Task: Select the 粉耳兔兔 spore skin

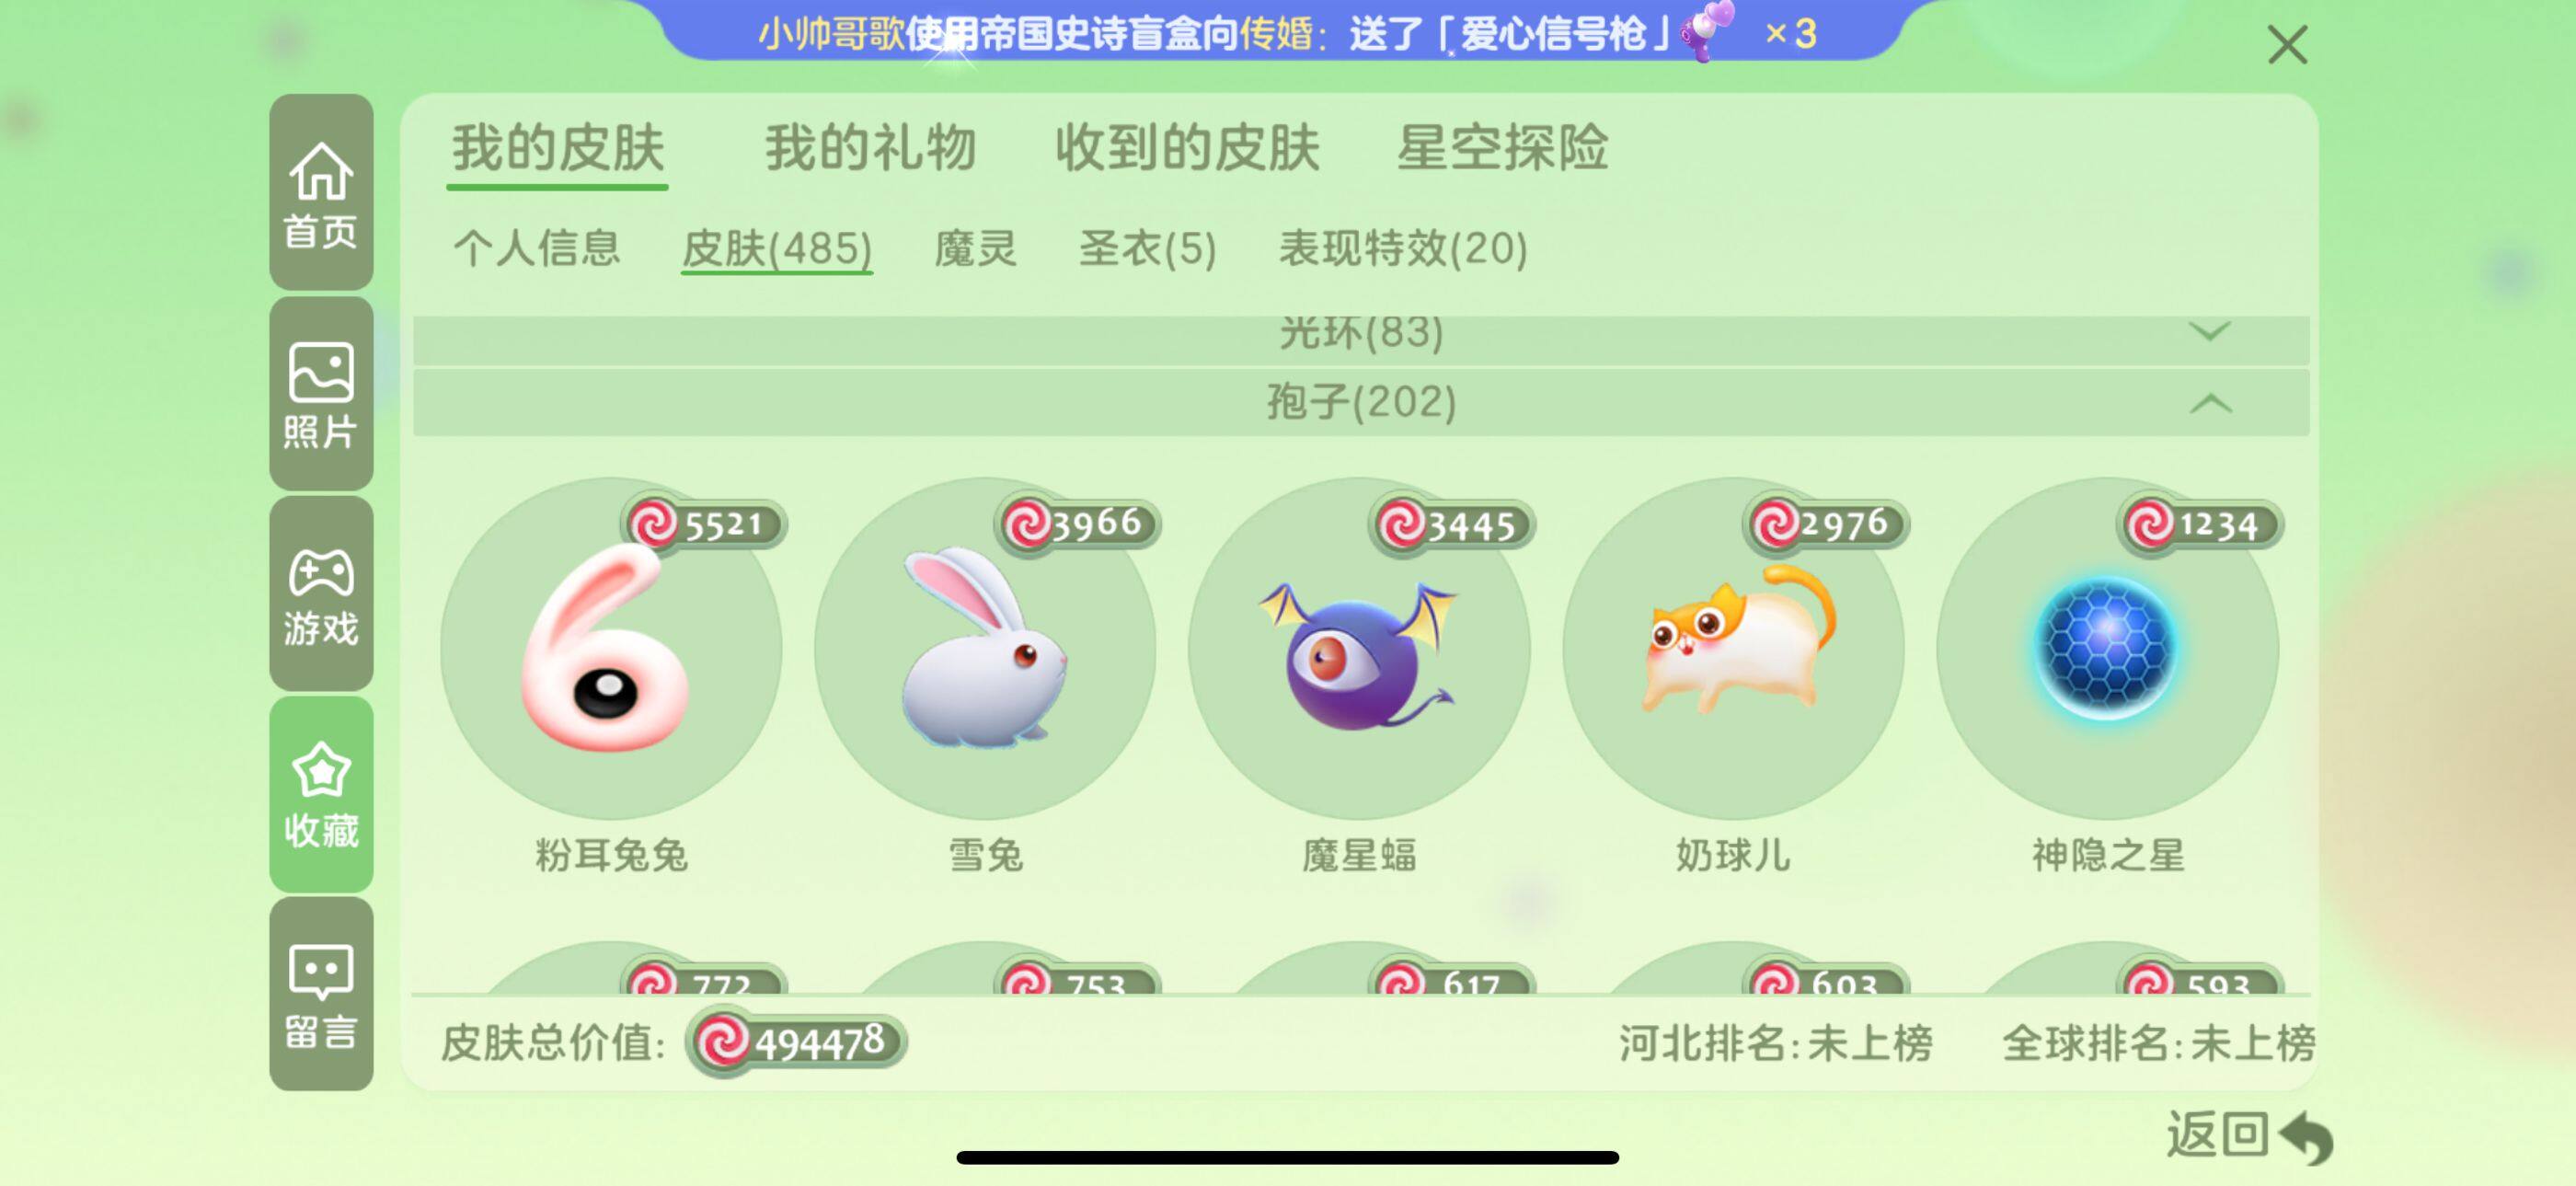Action: pyautogui.click(x=611, y=648)
